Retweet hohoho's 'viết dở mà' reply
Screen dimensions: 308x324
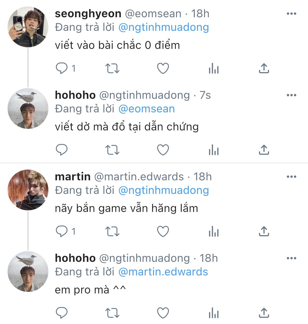click(x=112, y=150)
